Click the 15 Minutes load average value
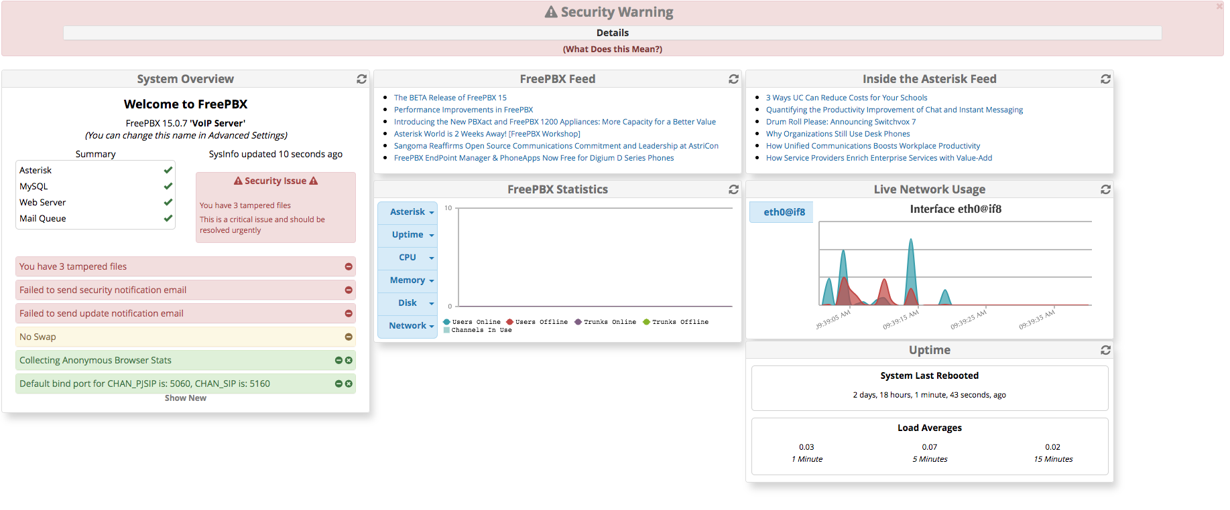1230x510 pixels. (x=1052, y=447)
